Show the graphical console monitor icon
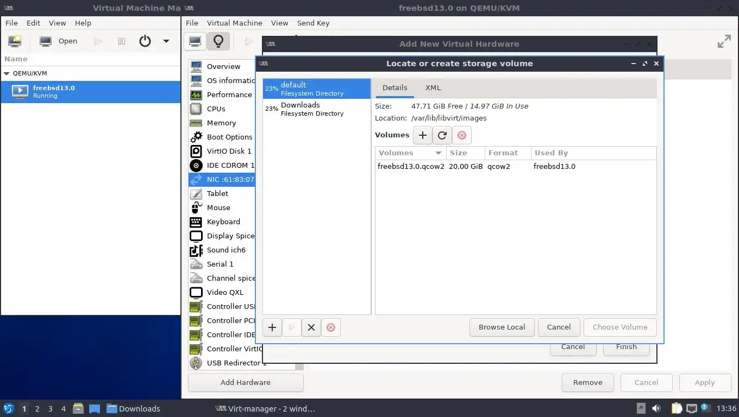739x417 pixels. pos(195,41)
